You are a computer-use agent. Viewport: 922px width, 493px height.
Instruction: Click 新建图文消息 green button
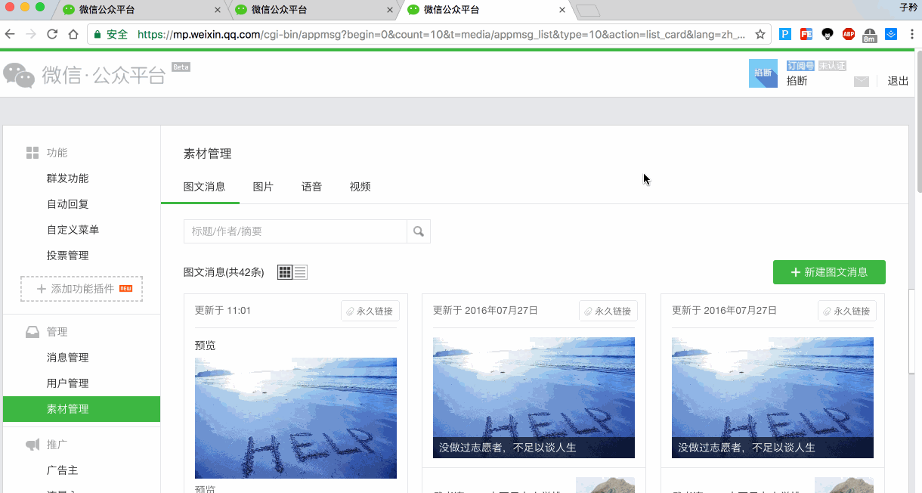(x=828, y=272)
